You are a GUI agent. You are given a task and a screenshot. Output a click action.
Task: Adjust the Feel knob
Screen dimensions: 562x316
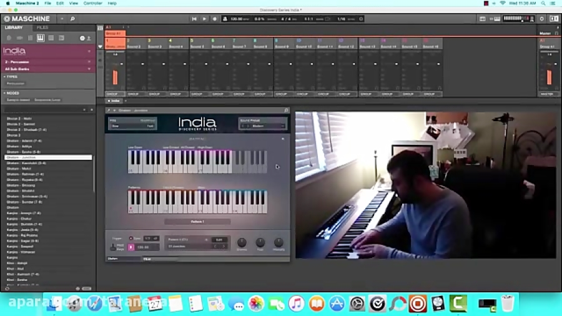(260, 242)
